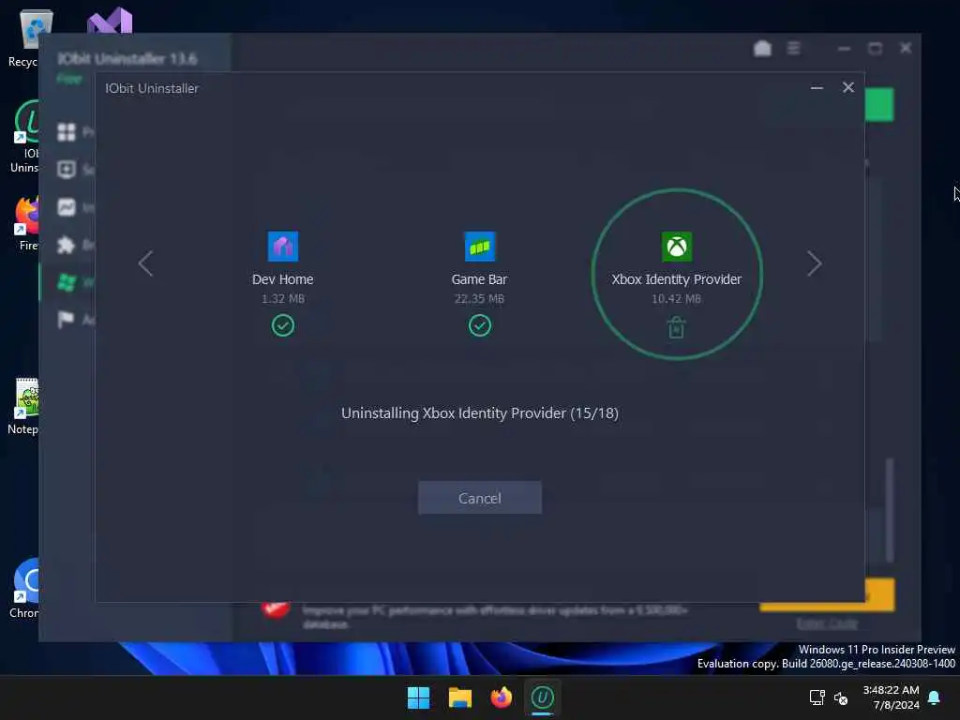Image resolution: width=960 pixels, height=720 pixels.
Task: Click the 'Xbox Identity Provider' label
Action: [677, 279]
